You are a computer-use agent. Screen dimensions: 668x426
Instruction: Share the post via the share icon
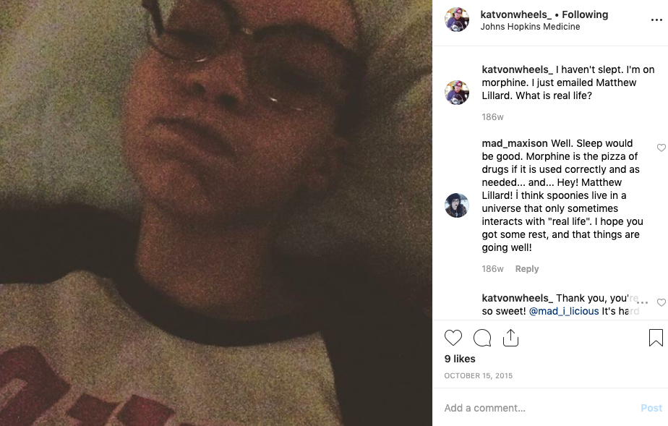[x=510, y=338]
